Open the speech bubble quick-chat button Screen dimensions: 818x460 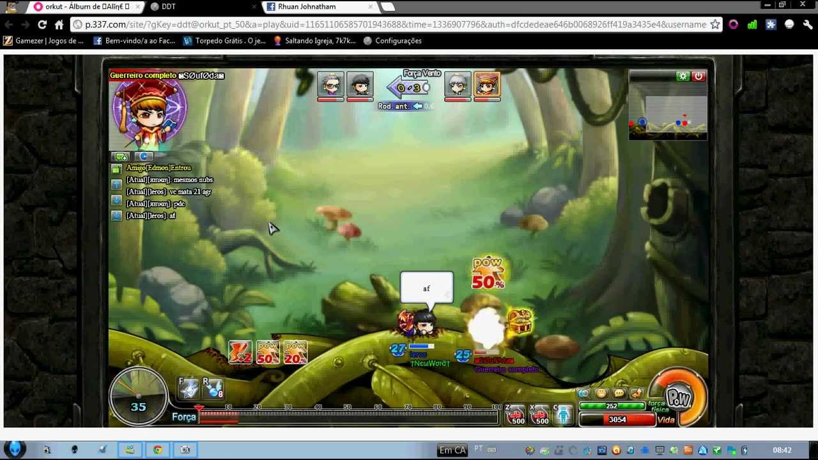tap(619, 394)
